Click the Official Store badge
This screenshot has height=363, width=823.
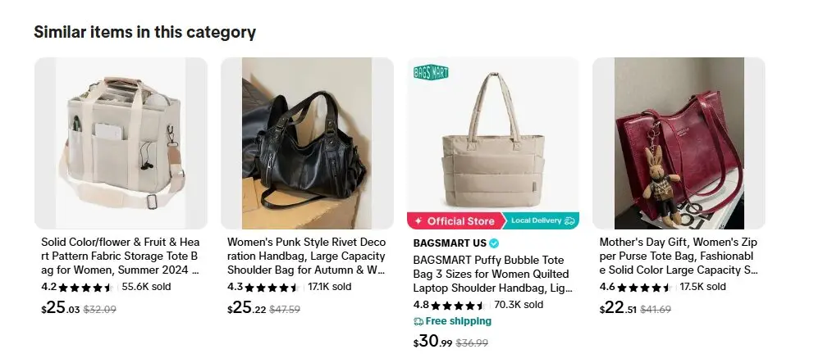455,221
